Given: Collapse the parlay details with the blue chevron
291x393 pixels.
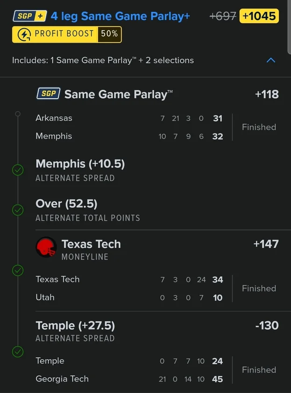Looking at the screenshot, I should click(x=270, y=60).
